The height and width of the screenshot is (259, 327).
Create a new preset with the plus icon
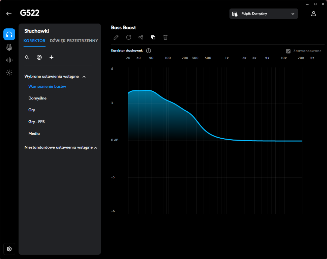point(51,57)
